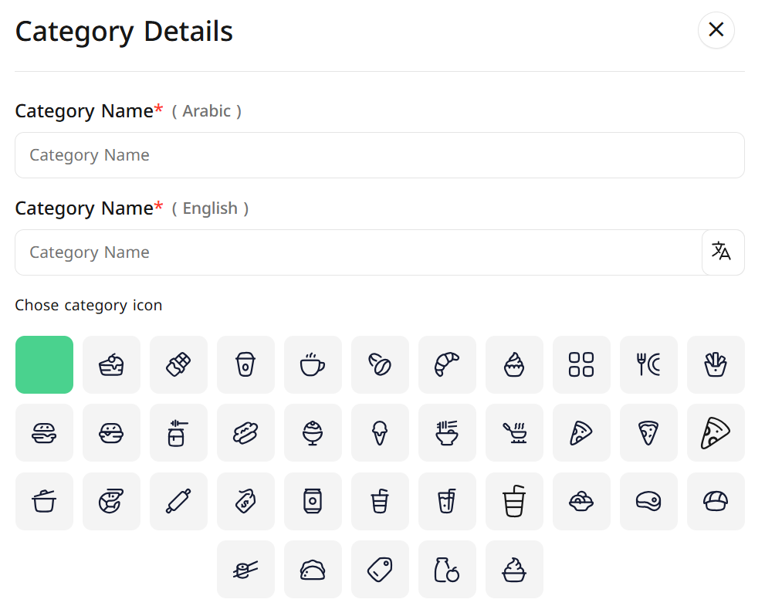Choose the hot dog icon
This screenshot has width=765, height=606.
(245, 433)
